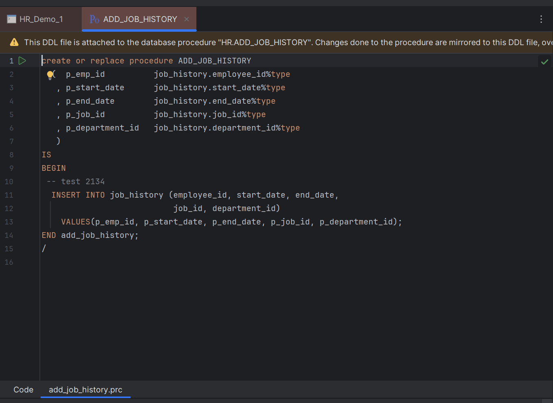Click the procedure icon on ADD_JOB_HISTORY tab

[x=94, y=19]
